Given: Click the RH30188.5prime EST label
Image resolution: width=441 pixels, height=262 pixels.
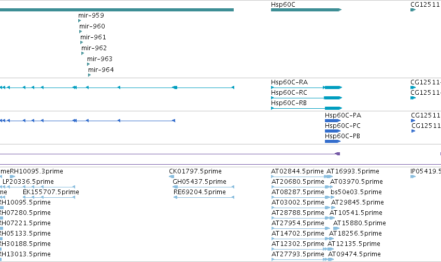Looking at the screenshot, I should point(25,244).
